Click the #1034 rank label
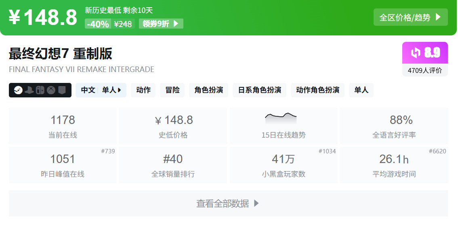458x225 pixels. (x=327, y=151)
